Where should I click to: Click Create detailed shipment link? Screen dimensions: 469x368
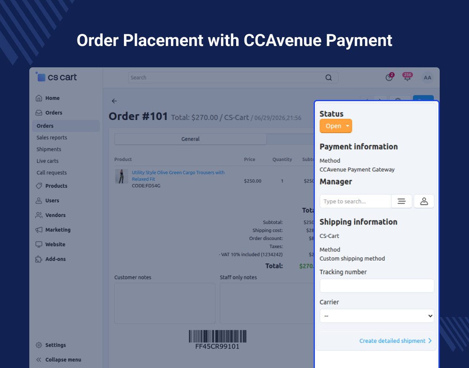click(395, 341)
